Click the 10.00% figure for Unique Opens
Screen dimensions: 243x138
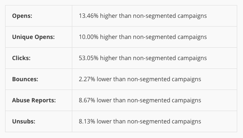tap(89, 37)
